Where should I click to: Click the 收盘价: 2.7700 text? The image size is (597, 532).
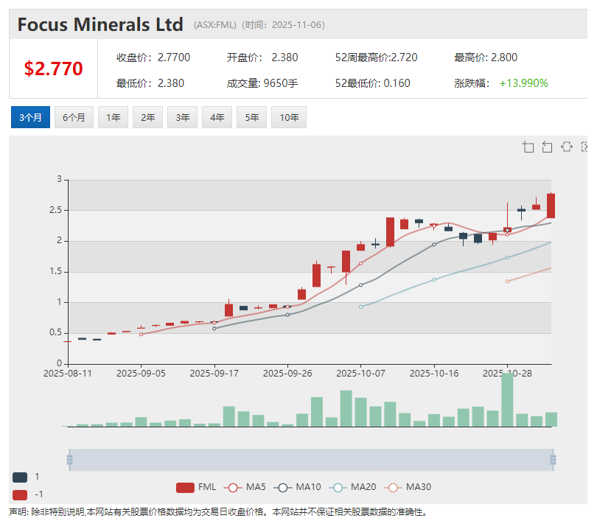[153, 57]
